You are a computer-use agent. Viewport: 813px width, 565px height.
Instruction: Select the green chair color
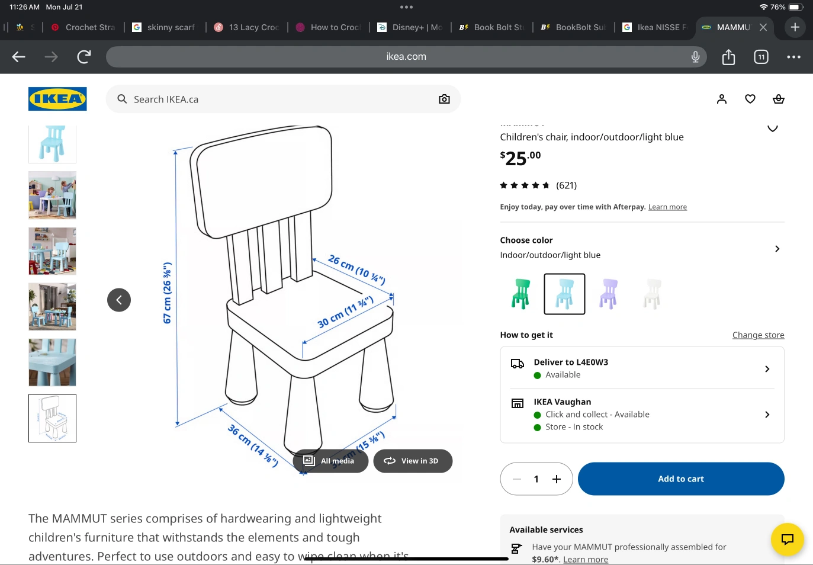pos(521,294)
